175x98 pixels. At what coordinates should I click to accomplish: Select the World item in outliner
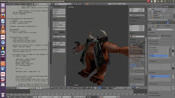(x=155, y=13)
